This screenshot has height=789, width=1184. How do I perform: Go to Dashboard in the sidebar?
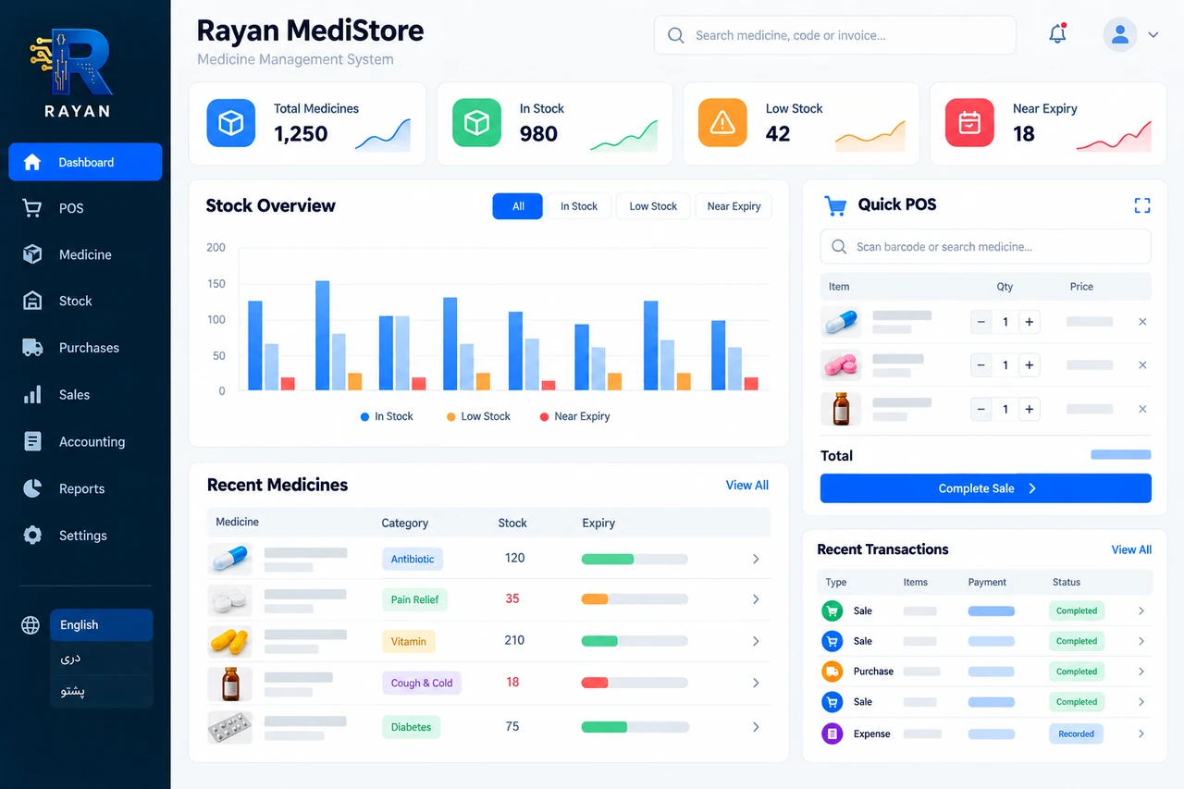[x=85, y=162]
